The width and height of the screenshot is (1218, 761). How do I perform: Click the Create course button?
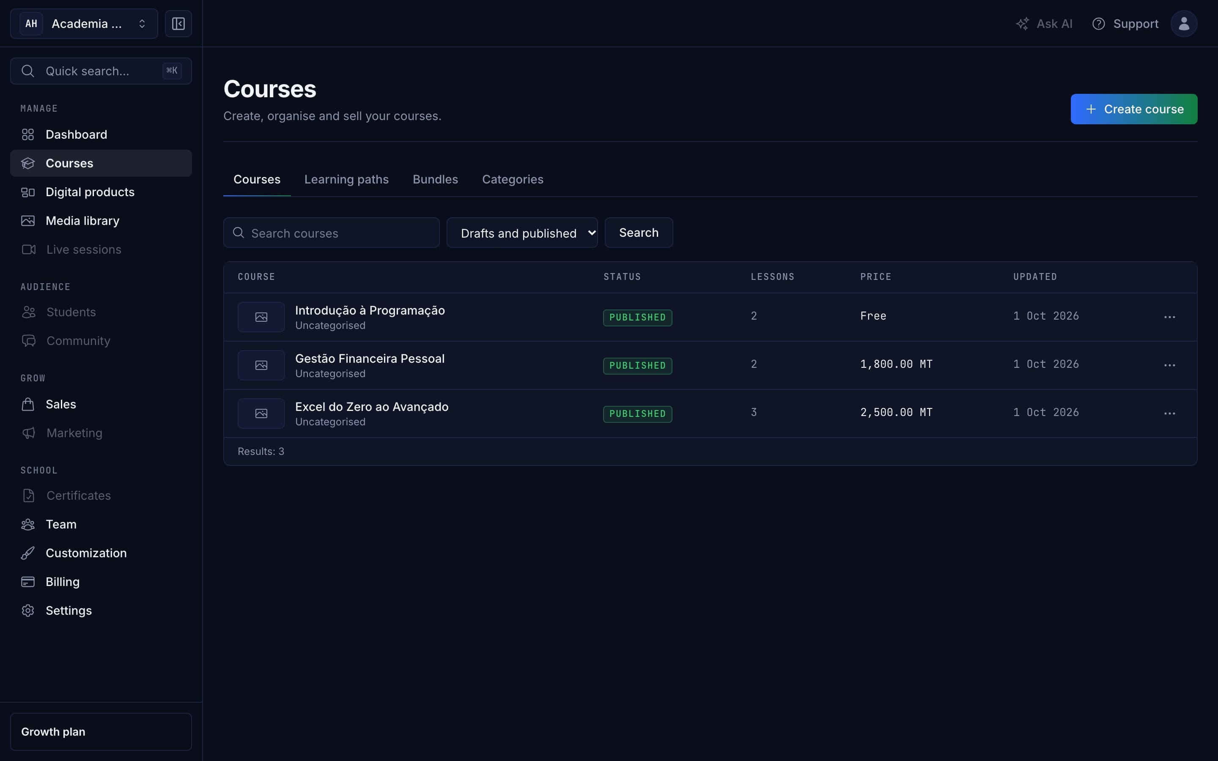pyautogui.click(x=1133, y=109)
